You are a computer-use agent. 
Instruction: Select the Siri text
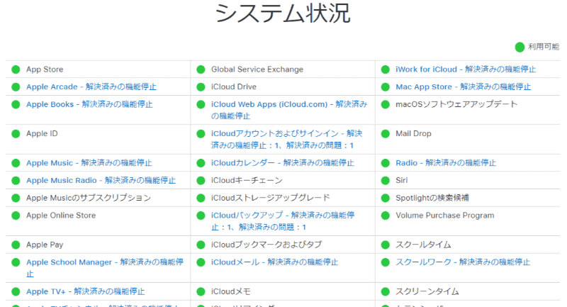[x=401, y=180]
